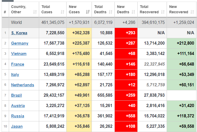Select World new deaths +4,286
This screenshot has height=132, width=197.
tap(129, 22)
